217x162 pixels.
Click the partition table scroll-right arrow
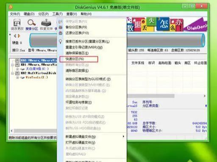pyautogui.click(x=204, y=96)
